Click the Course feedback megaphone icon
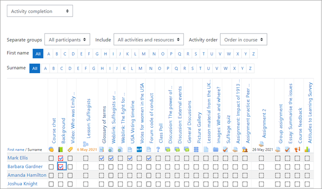This screenshot has height=189, width=322. [x=297, y=149]
